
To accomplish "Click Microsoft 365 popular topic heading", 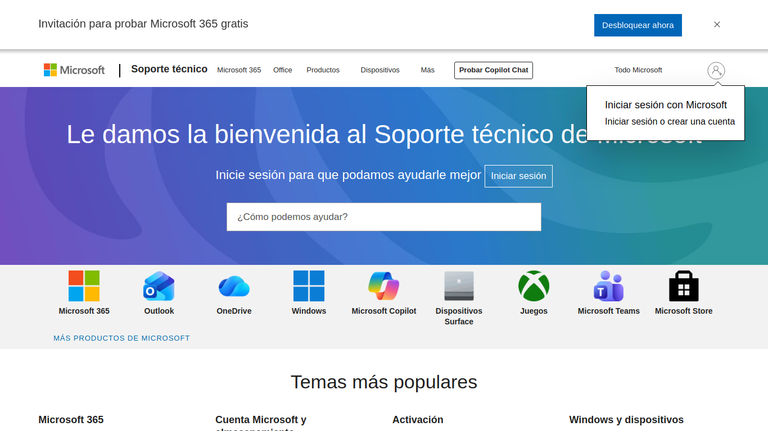I will [x=71, y=420].
